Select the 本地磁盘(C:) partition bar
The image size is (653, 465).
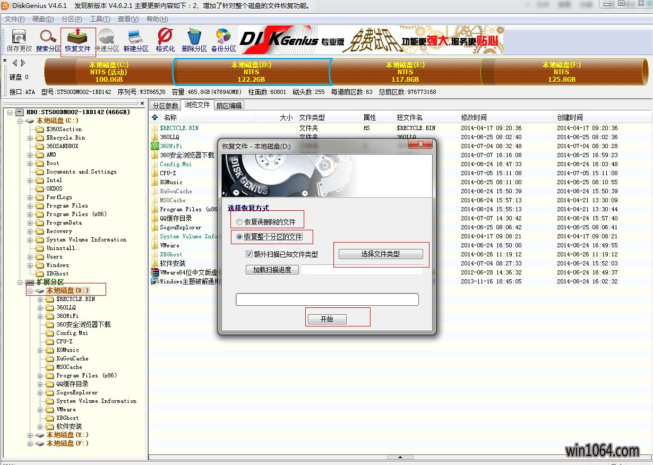coord(109,72)
